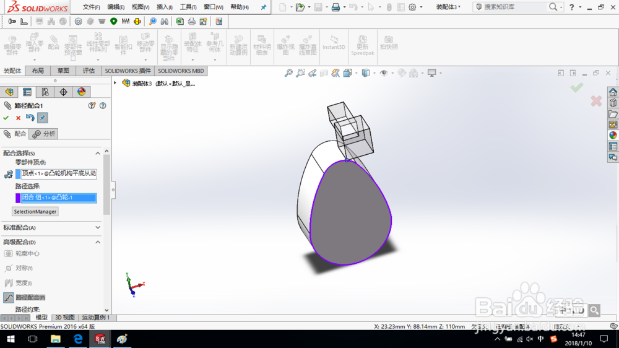Open the 帮助 Help menu

(239, 7)
